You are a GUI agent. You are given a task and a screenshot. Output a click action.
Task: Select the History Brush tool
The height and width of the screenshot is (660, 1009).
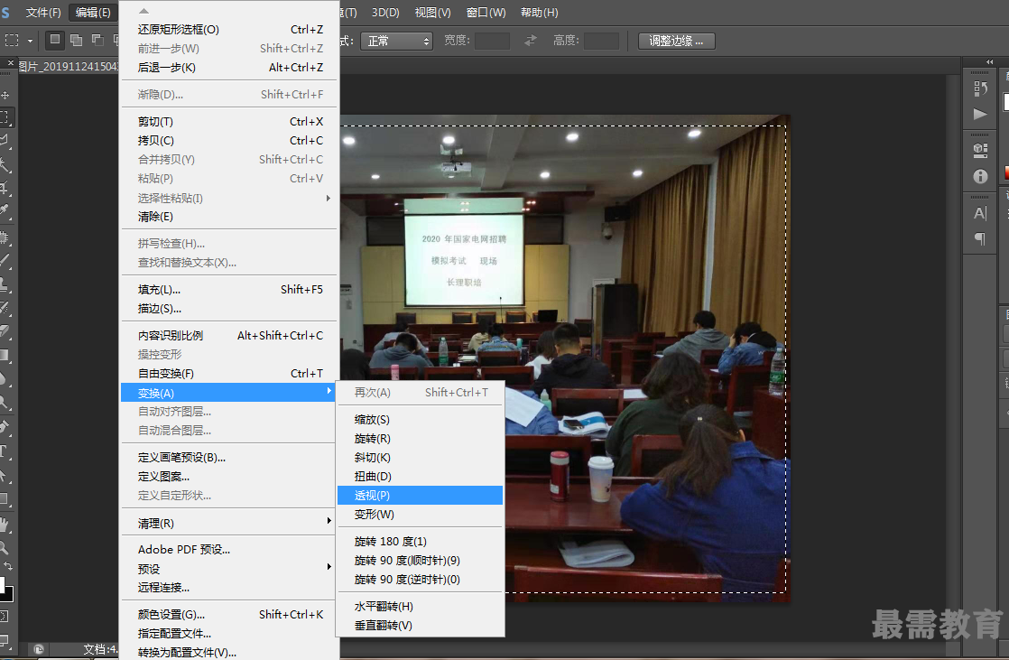click(x=5, y=307)
